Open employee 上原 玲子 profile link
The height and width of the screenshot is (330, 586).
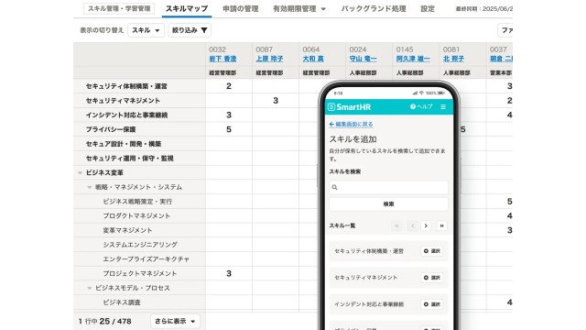click(x=269, y=59)
